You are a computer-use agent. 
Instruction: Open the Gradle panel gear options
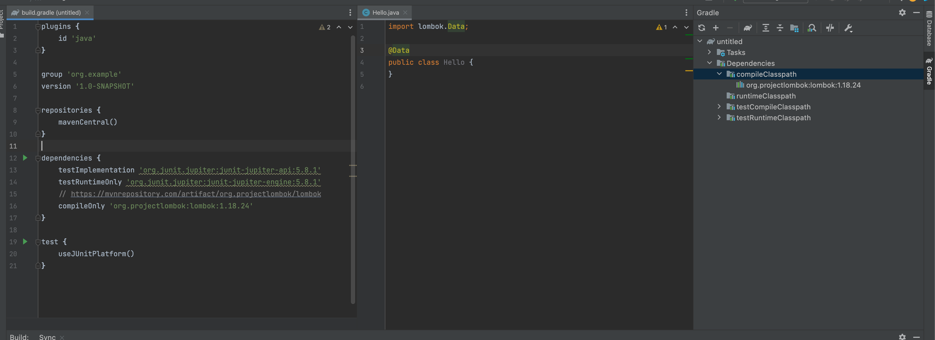click(x=902, y=13)
